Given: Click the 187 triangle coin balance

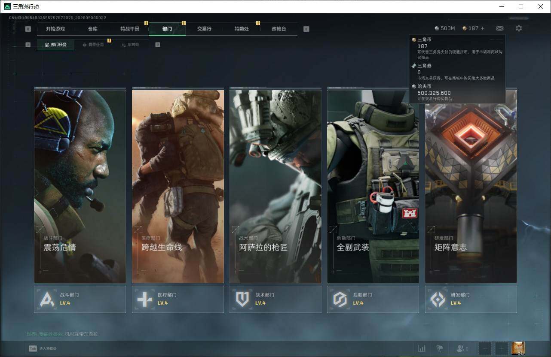Looking at the screenshot, I should point(470,28).
